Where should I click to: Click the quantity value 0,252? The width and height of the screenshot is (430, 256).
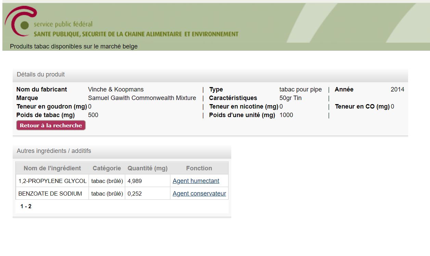pos(134,194)
